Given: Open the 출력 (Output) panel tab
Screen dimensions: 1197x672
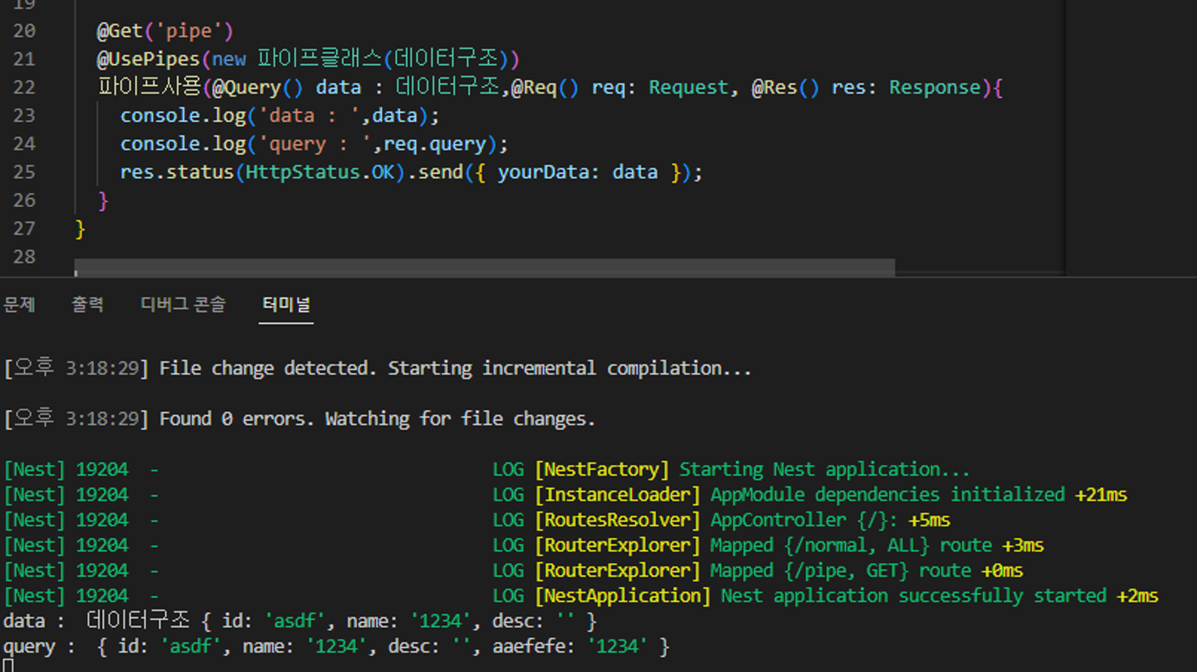Looking at the screenshot, I should (x=87, y=304).
